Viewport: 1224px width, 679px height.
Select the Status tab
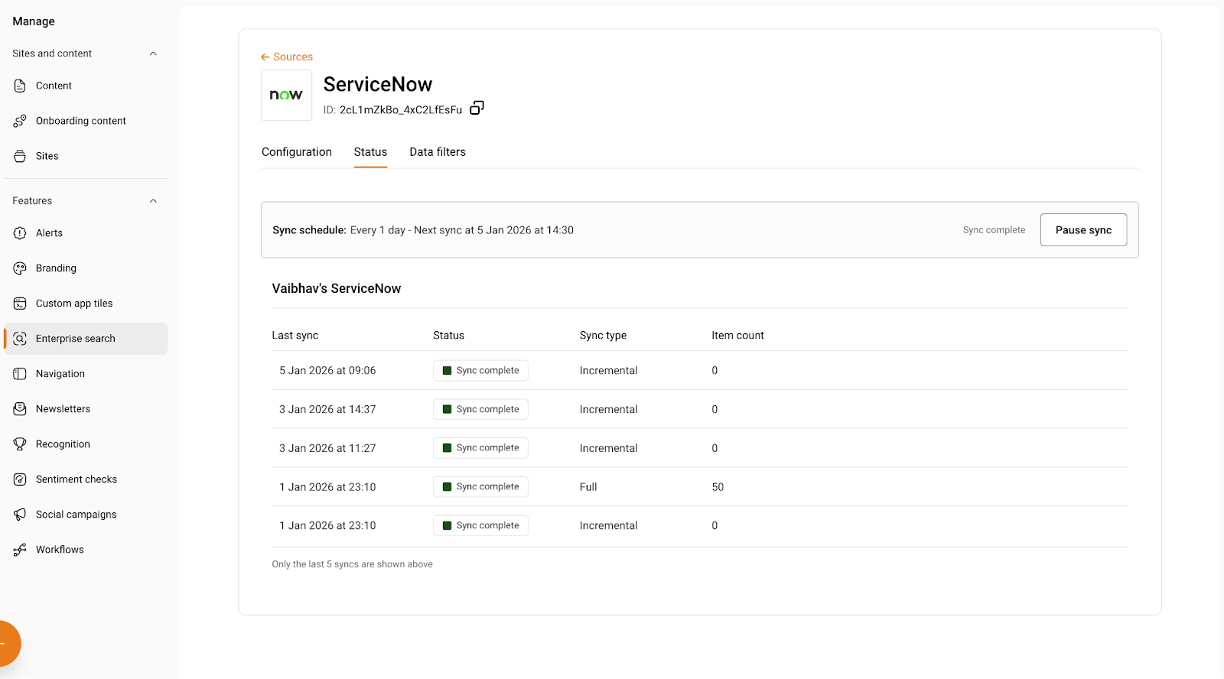point(370,152)
